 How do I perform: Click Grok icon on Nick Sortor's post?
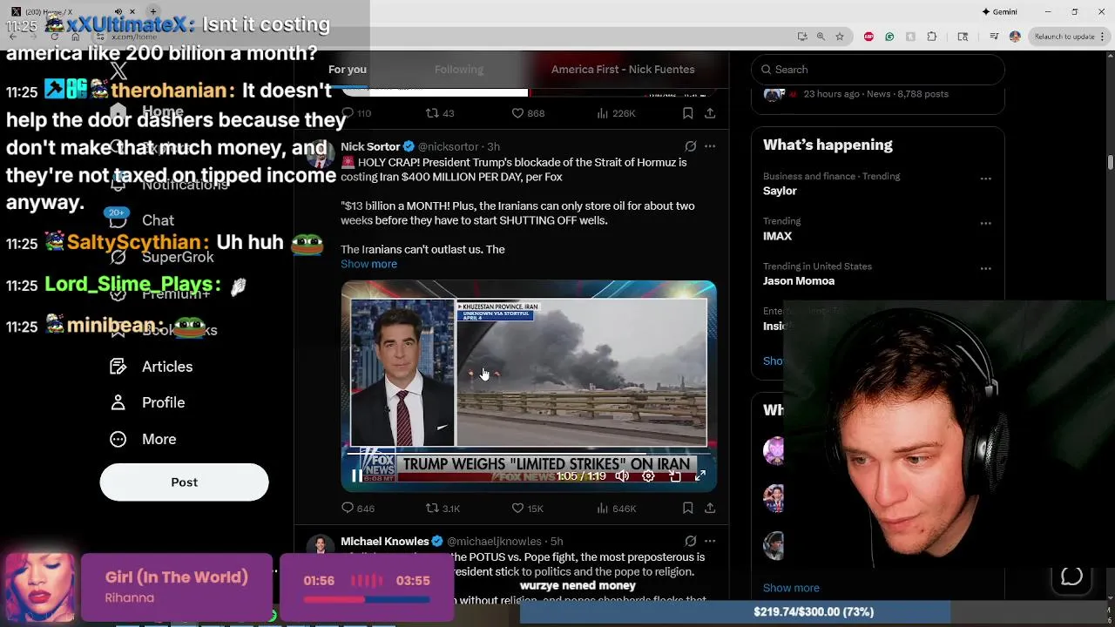coord(690,146)
